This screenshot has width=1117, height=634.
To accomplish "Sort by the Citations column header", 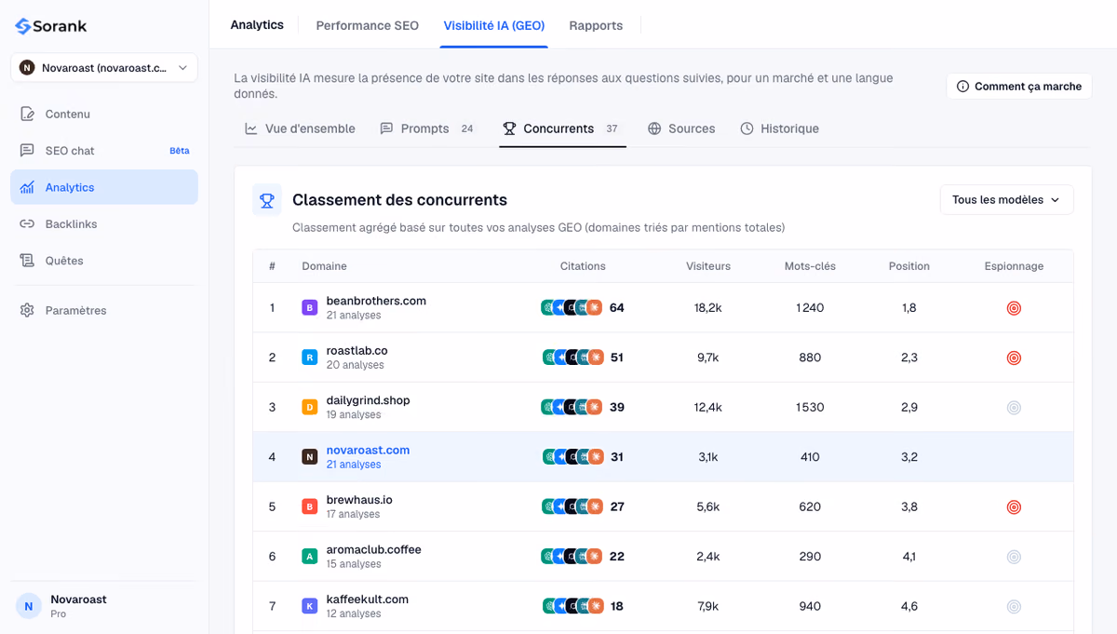I will (583, 266).
